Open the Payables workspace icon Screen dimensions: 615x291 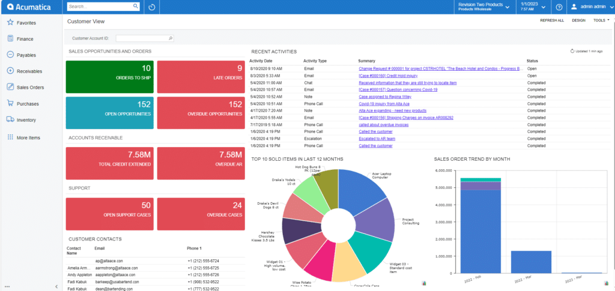[x=10, y=55]
